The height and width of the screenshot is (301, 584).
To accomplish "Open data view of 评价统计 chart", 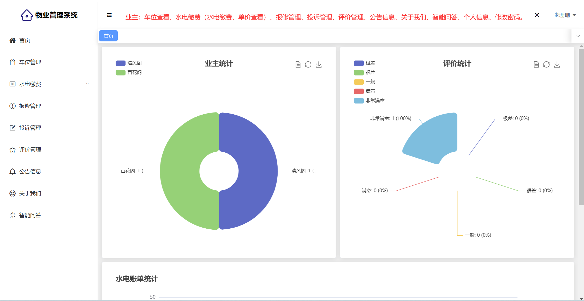I will [536, 65].
